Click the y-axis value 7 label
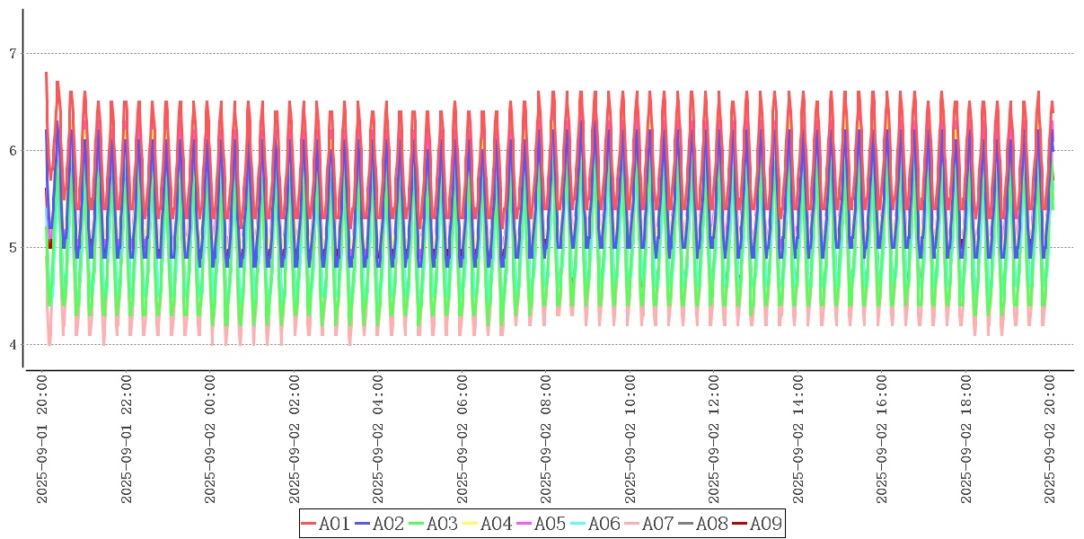 (13, 54)
